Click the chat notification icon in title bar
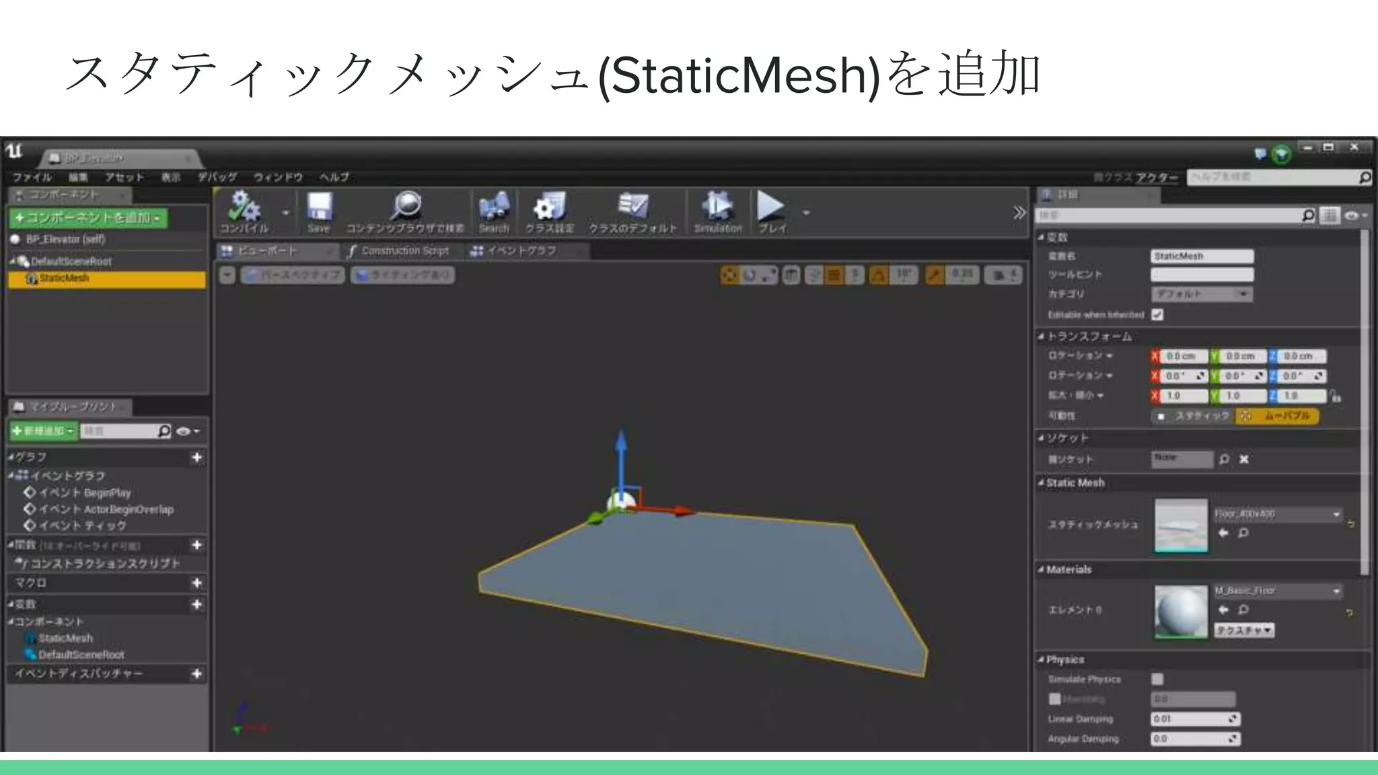Image resolution: width=1378 pixels, height=775 pixels. tap(1260, 153)
